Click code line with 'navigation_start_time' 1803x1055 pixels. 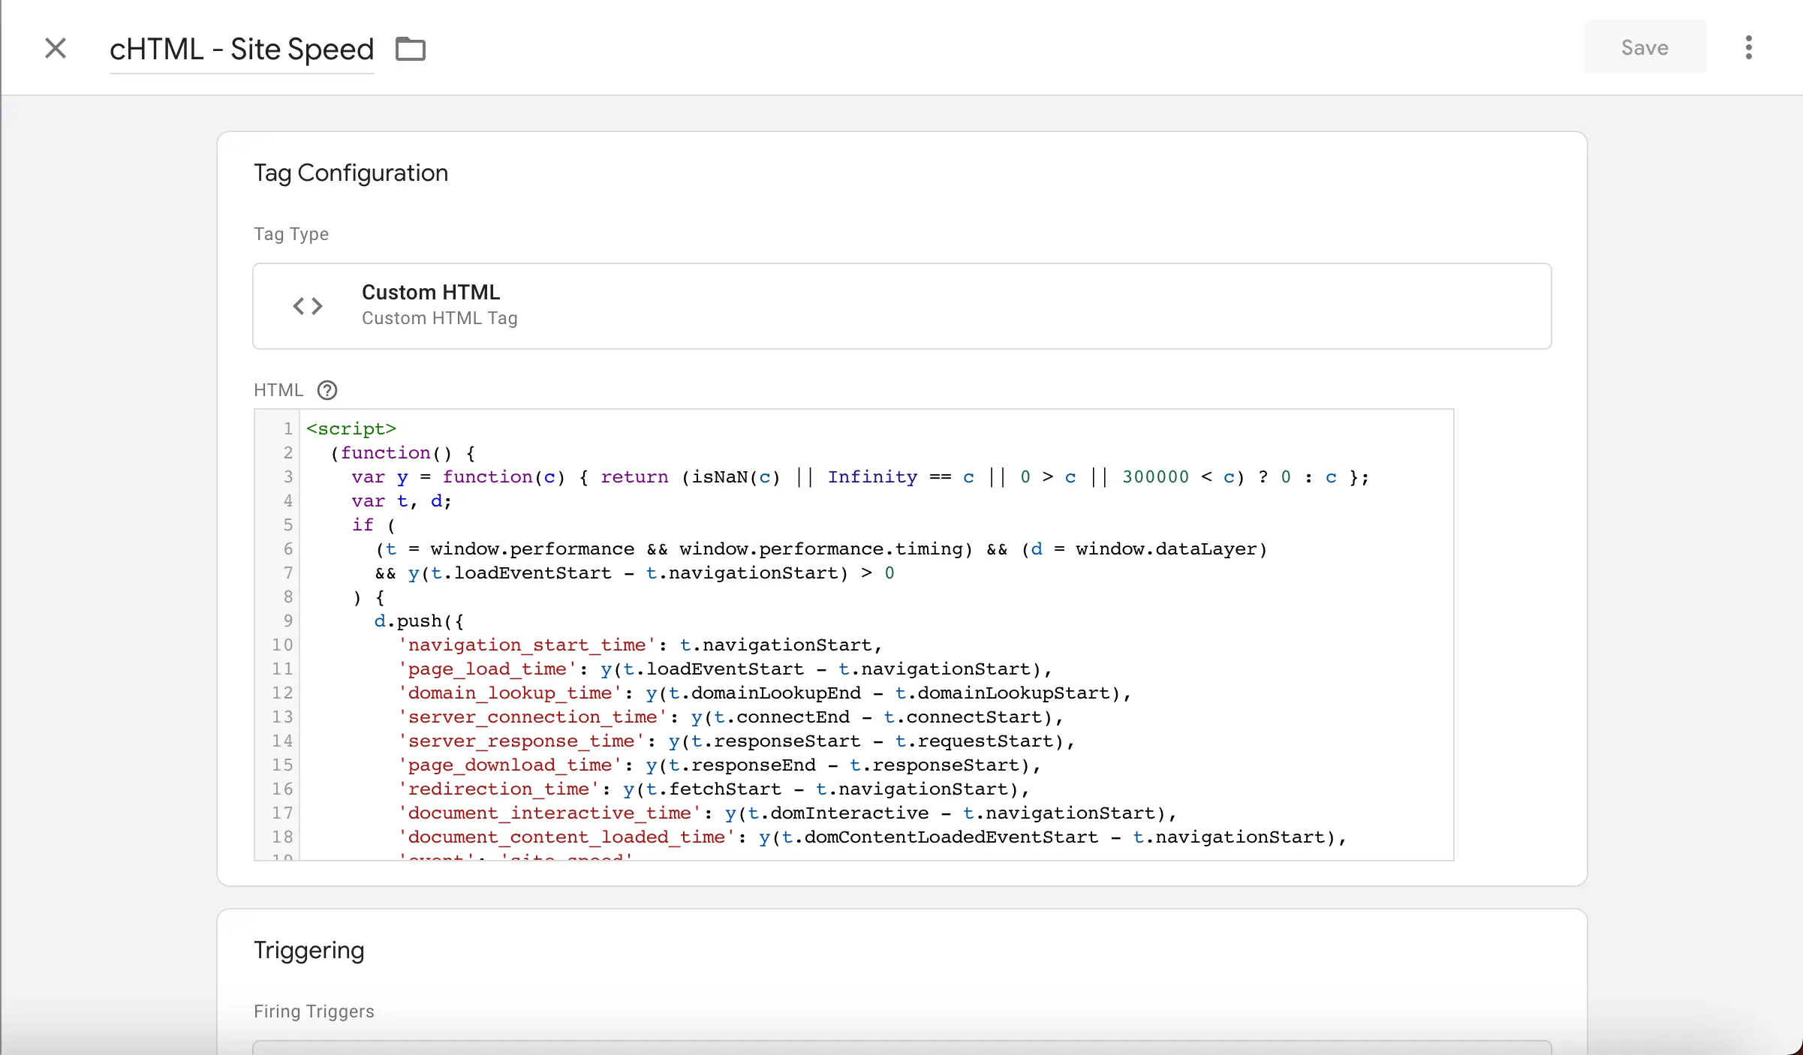click(x=640, y=645)
